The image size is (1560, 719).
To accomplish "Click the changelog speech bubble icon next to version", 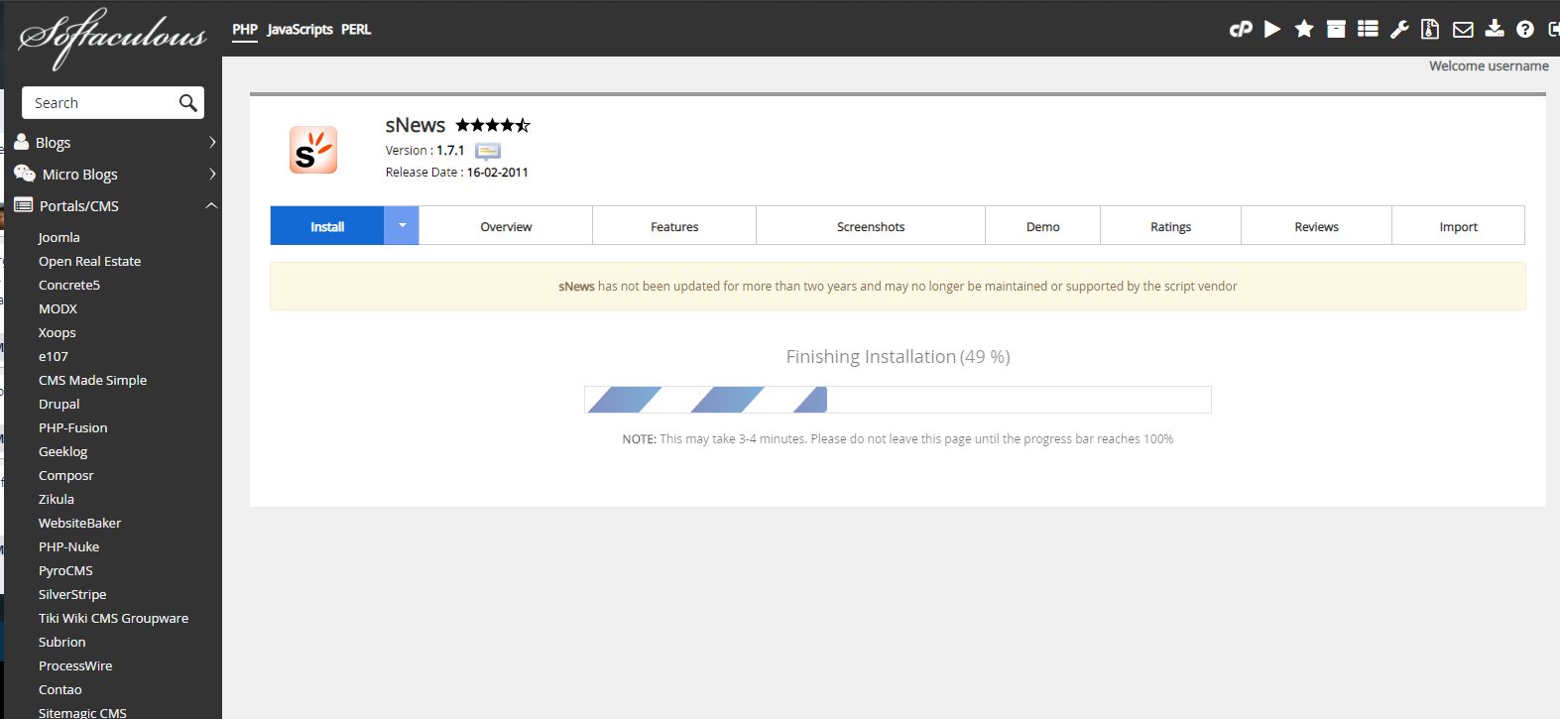I will pyautogui.click(x=488, y=151).
